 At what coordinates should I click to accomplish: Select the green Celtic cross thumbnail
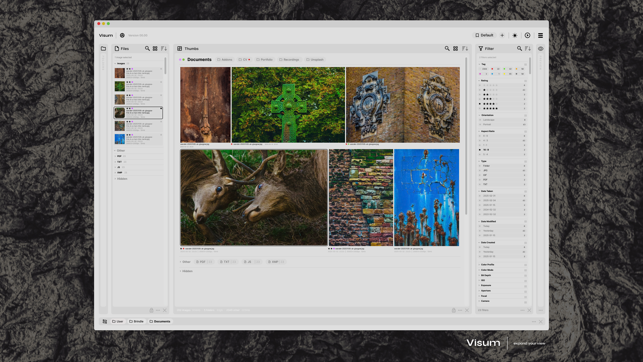[288, 105]
